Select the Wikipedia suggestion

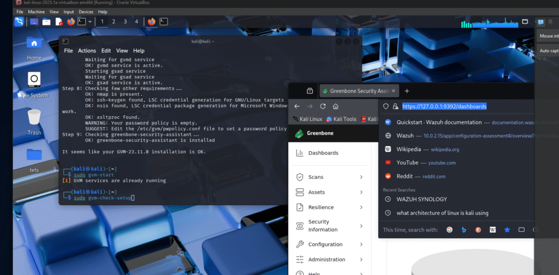404,149
